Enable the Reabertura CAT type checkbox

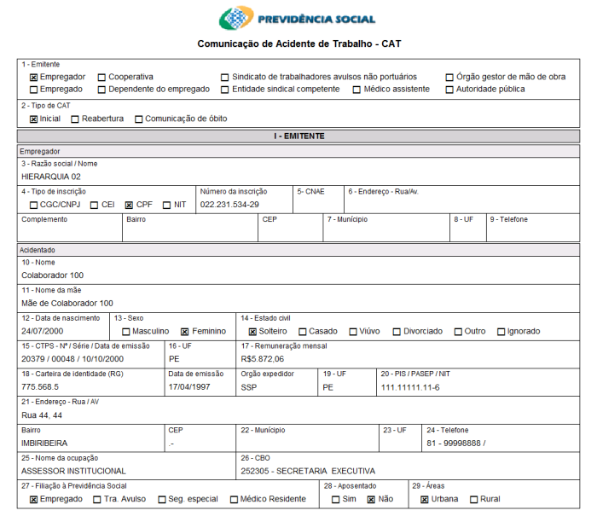75,119
